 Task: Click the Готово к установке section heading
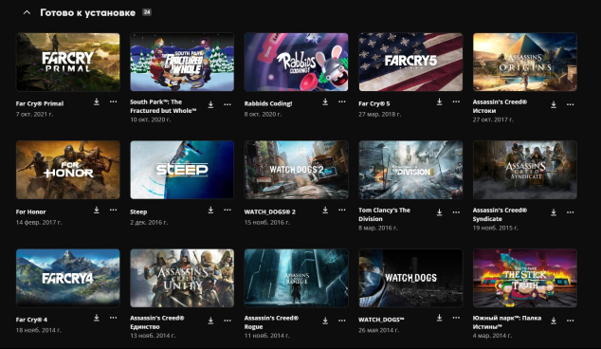pos(88,12)
